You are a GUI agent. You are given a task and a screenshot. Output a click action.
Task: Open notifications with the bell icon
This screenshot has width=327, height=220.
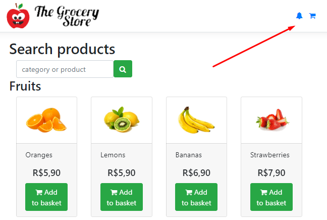299,16
